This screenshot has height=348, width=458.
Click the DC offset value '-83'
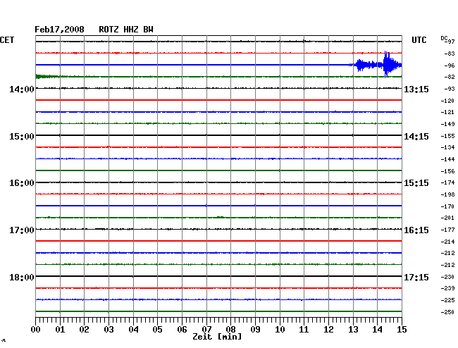point(450,54)
